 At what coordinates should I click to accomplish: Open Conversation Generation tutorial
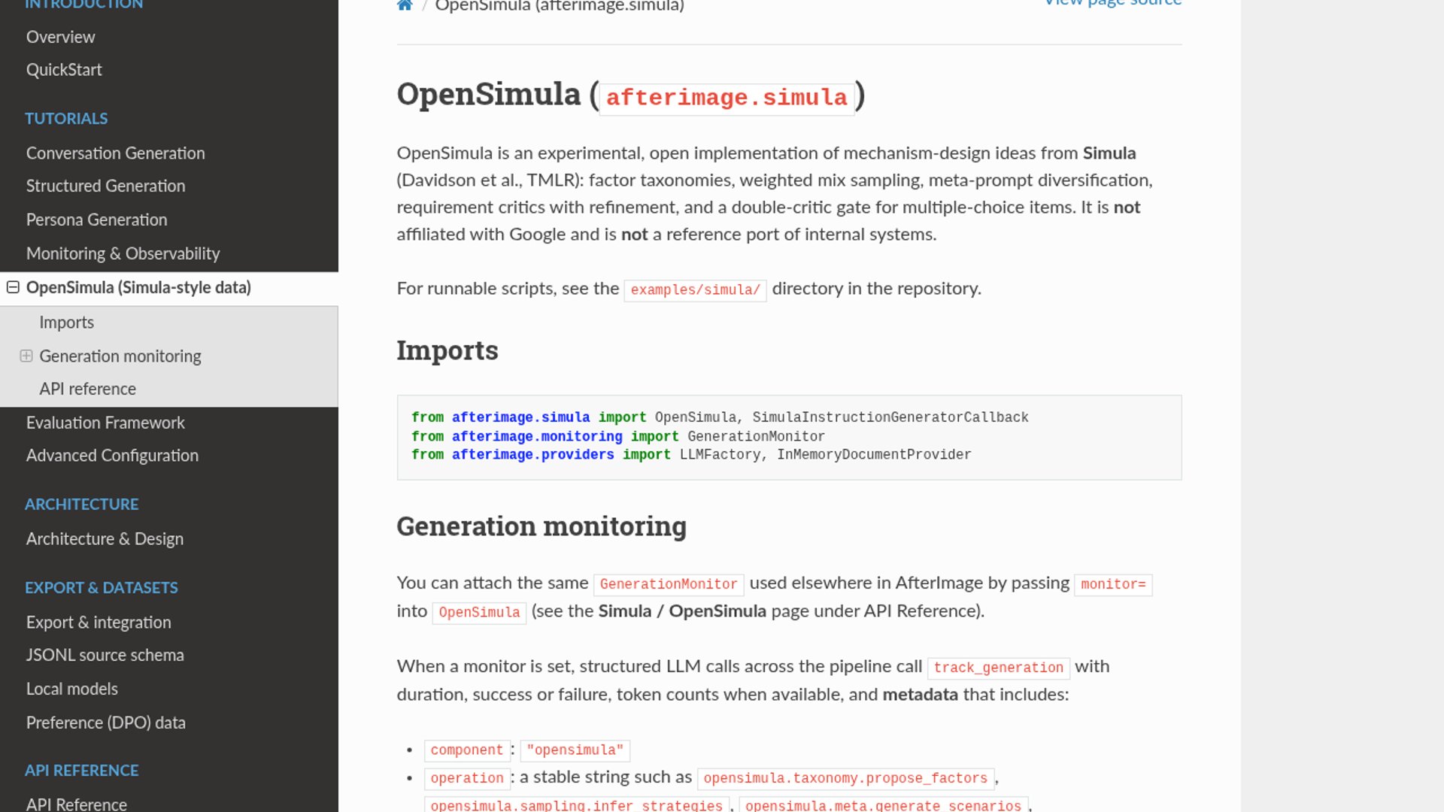[x=115, y=153]
